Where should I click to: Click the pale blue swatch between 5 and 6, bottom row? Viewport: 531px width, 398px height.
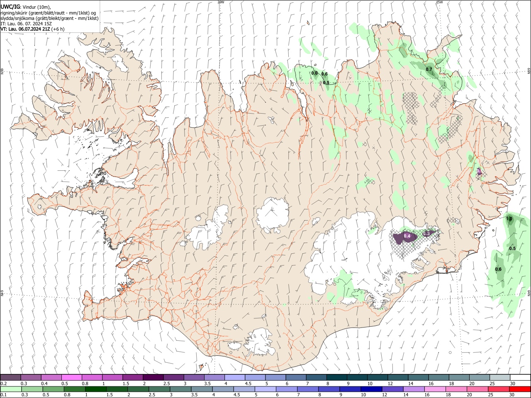click(x=265, y=389)
